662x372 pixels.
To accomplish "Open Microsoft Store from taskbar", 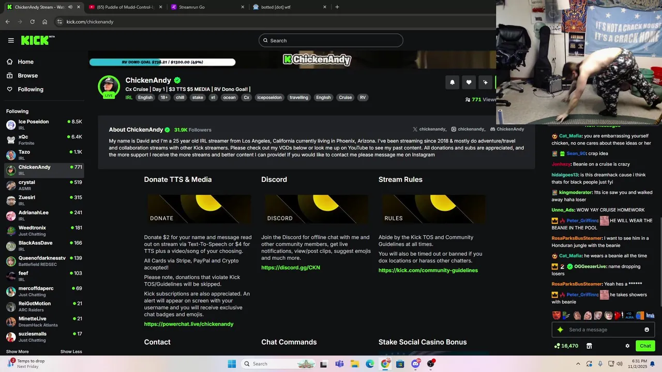I will pyautogui.click(x=400, y=364).
